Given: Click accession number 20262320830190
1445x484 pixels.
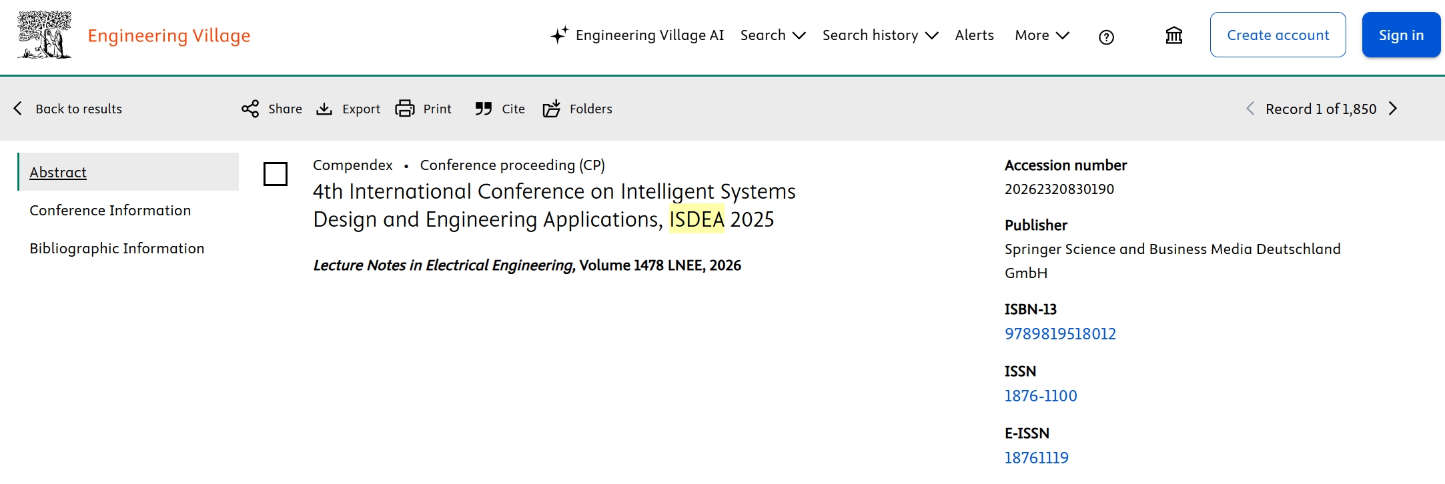Looking at the screenshot, I should pos(1059,189).
